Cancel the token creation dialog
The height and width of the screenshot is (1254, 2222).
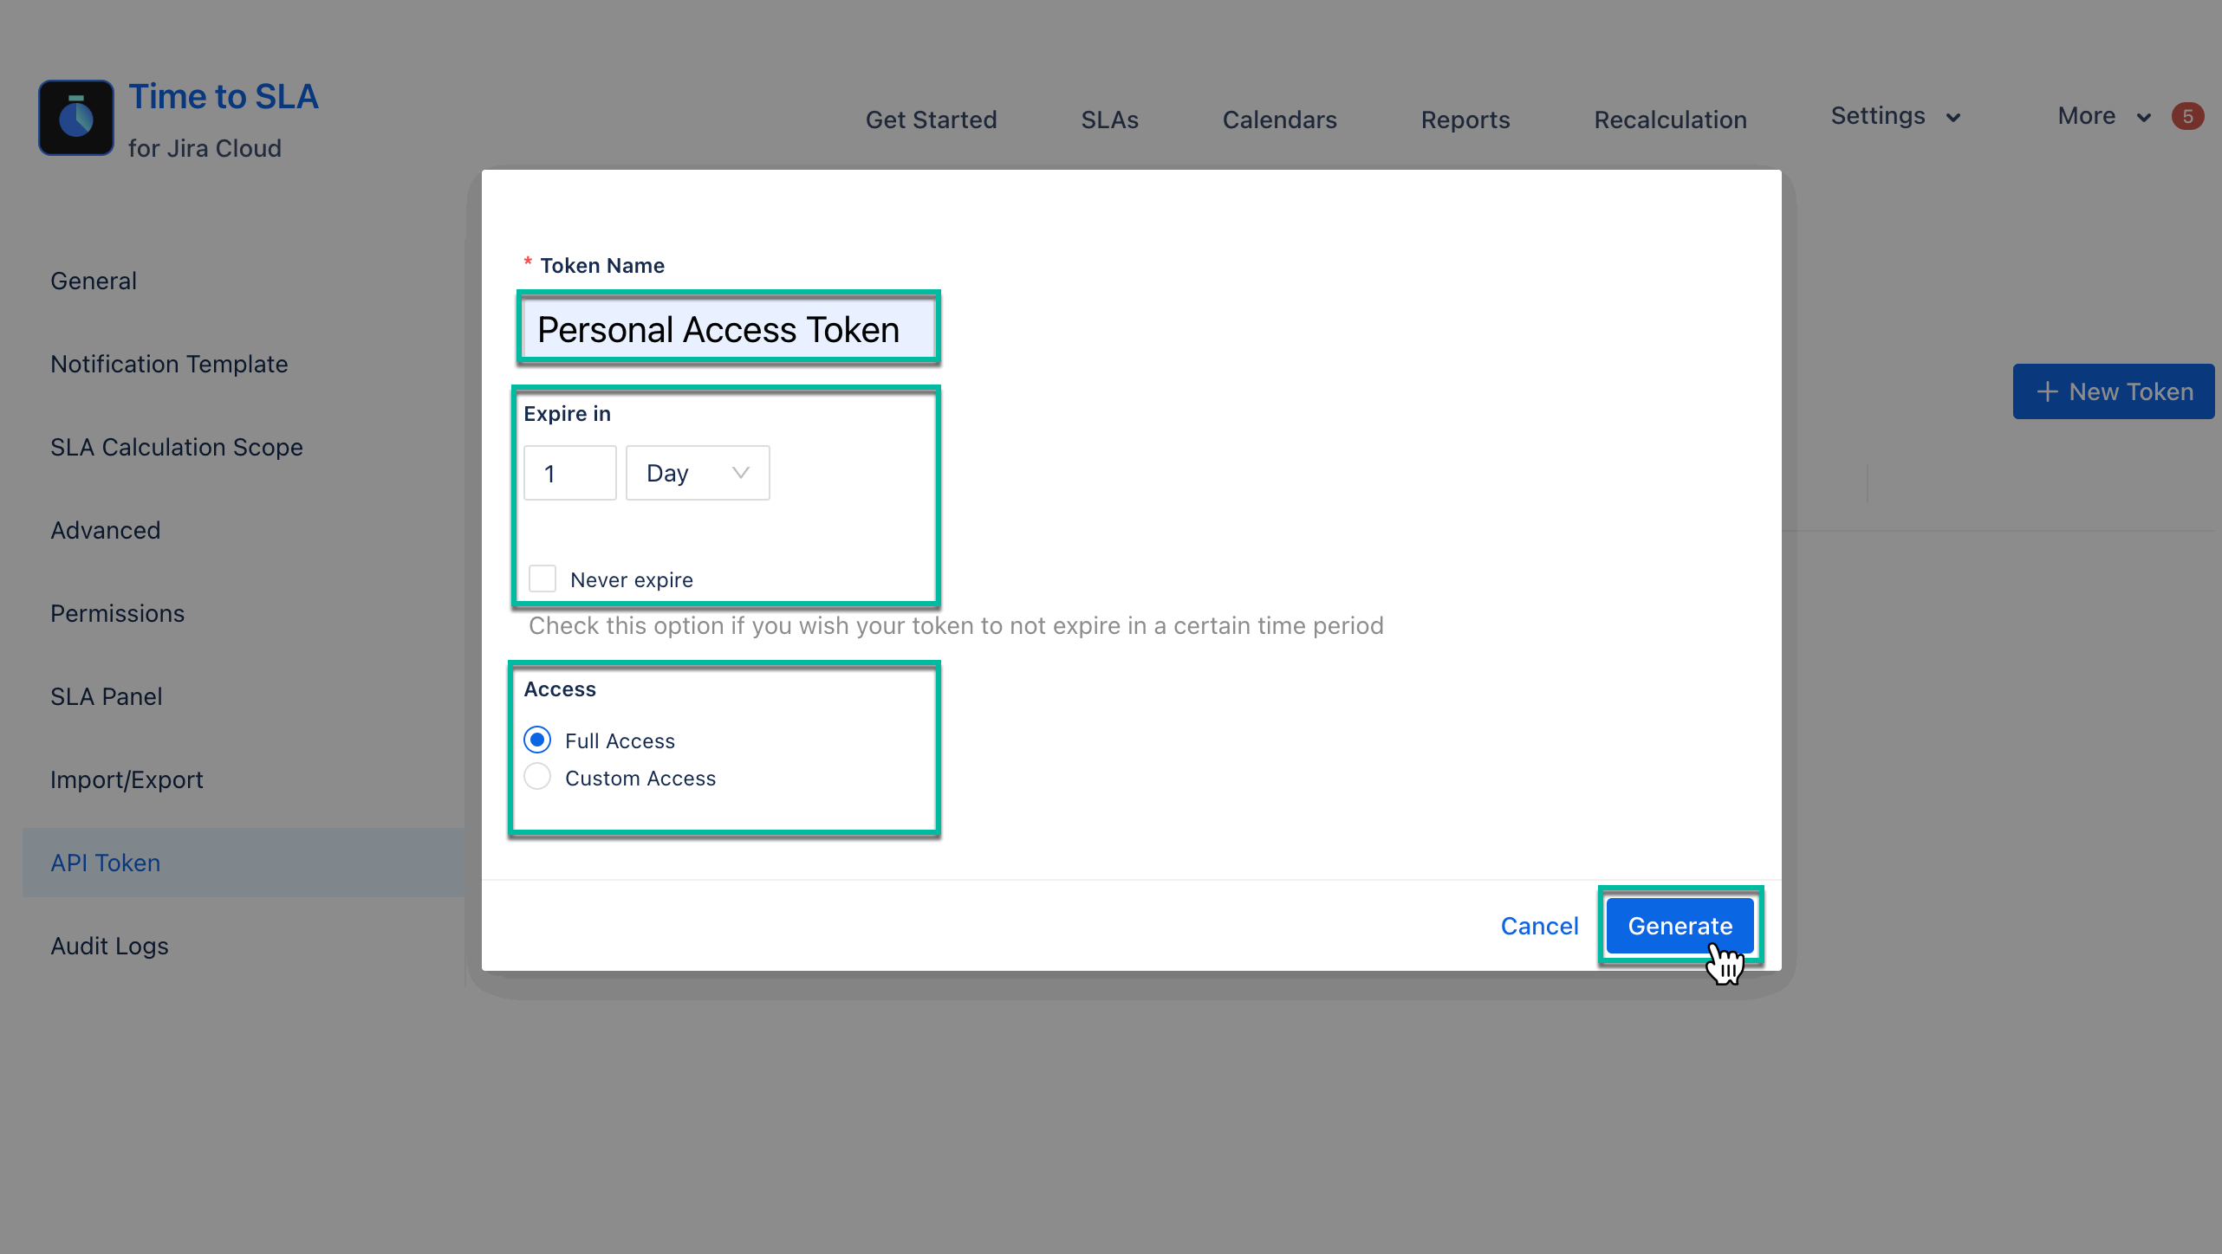1539,925
